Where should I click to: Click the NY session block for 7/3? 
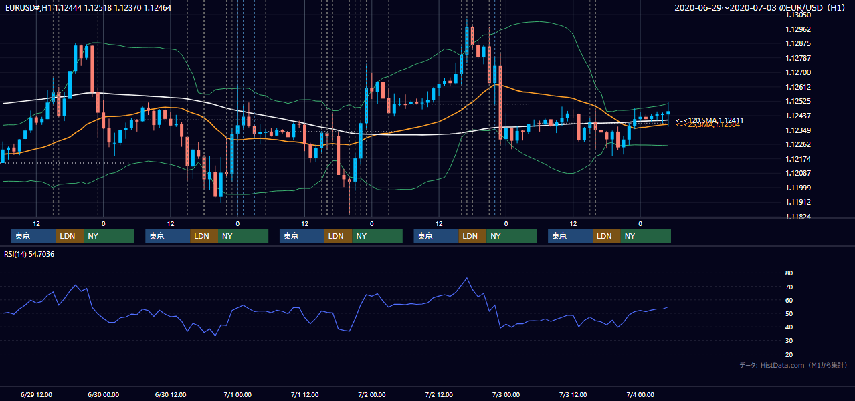(646, 236)
